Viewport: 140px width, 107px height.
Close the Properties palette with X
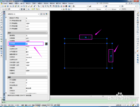[4, 12]
